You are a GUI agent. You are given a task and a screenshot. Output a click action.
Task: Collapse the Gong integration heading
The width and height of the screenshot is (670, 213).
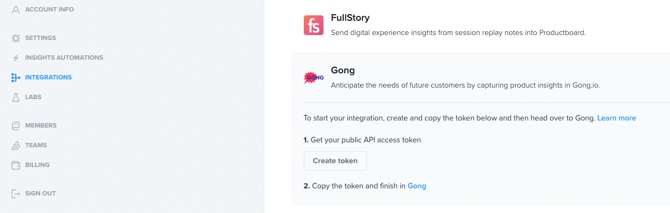[343, 70]
